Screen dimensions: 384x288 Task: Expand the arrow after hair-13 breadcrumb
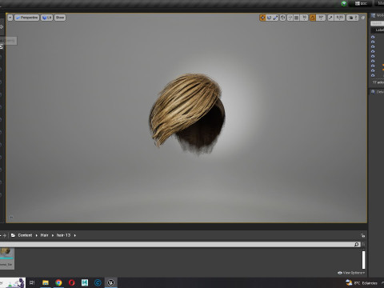point(75,235)
